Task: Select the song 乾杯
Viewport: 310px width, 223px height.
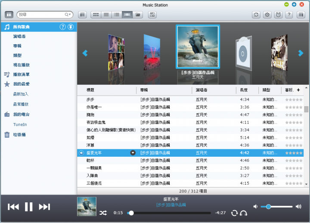Action: click(90, 160)
